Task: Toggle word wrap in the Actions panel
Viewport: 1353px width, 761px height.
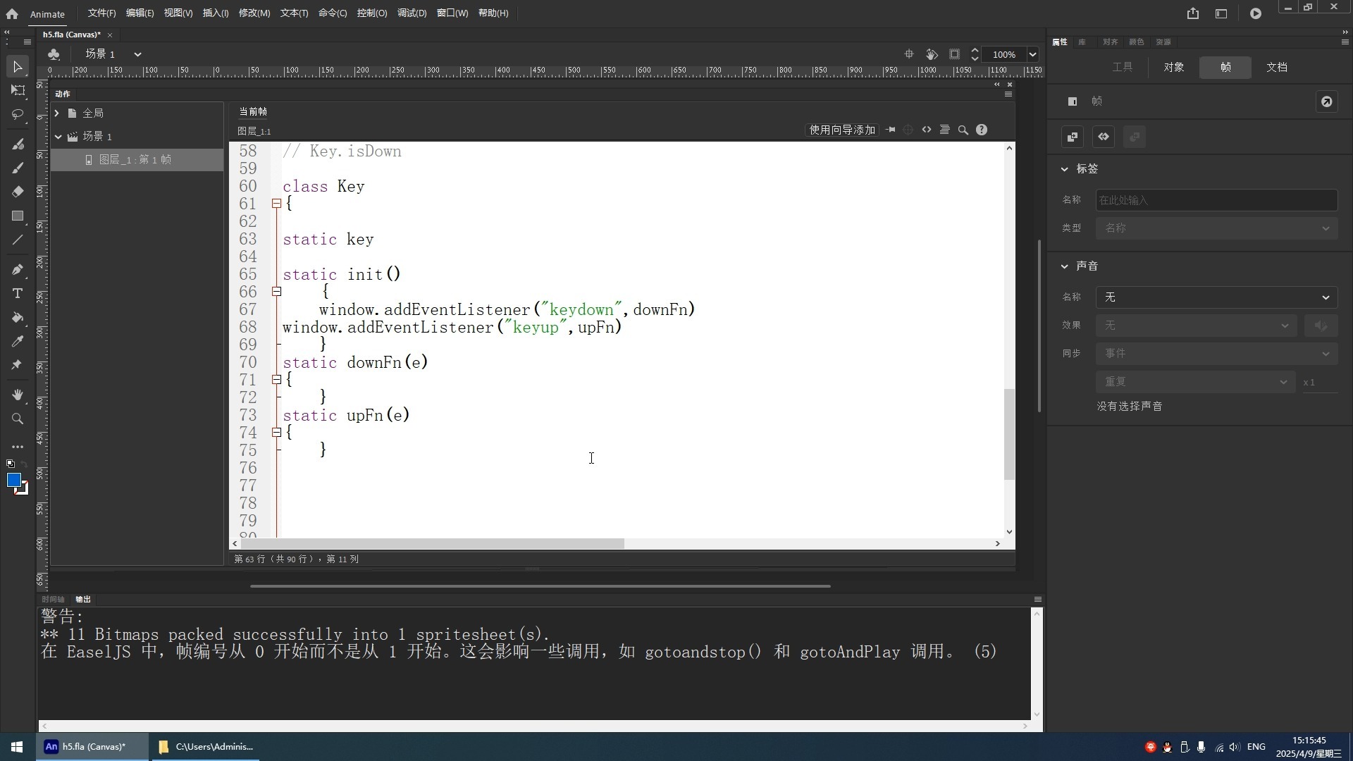Action: click(x=944, y=130)
